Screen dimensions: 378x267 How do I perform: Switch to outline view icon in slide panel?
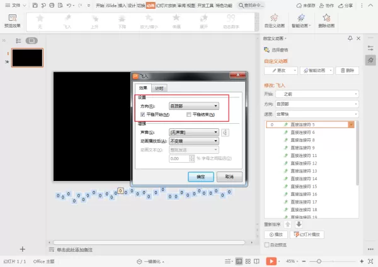18,41
